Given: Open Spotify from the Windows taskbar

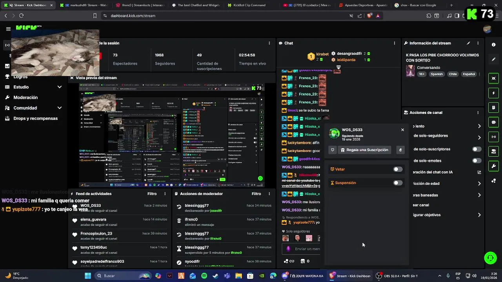Looking at the screenshot, I should tap(204, 276).
